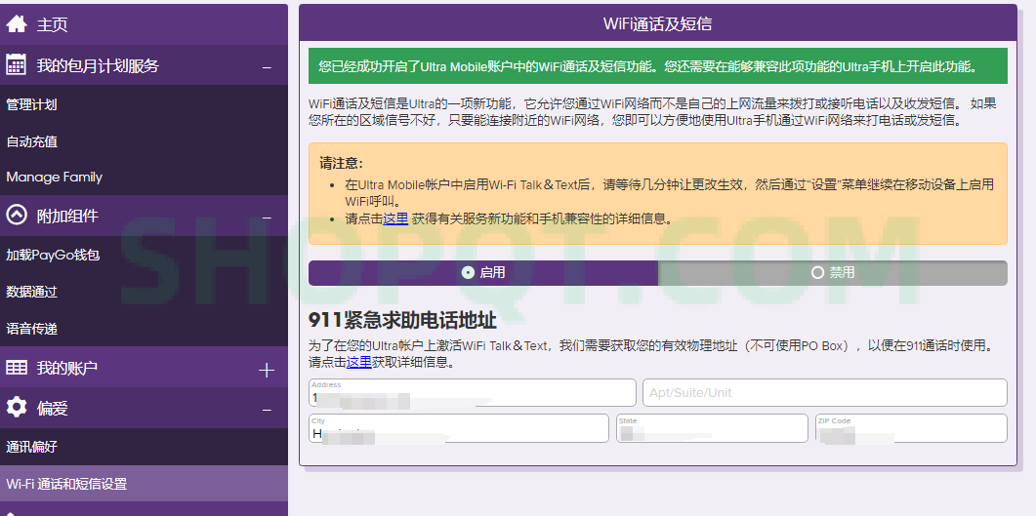The height and width of the screenshot is (516, 1036).
Task: Click 我的包月计划服务 section title
Action: [98, 65]
